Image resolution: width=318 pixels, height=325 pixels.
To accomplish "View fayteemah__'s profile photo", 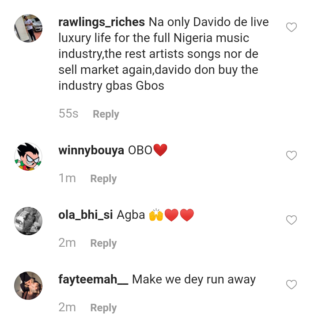I will [28, 285].
